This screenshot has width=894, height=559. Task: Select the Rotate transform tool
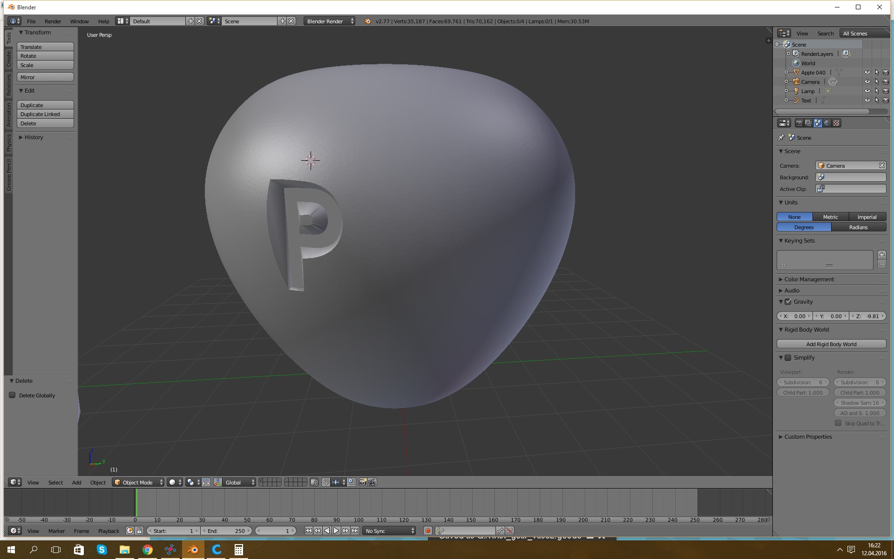45,56
